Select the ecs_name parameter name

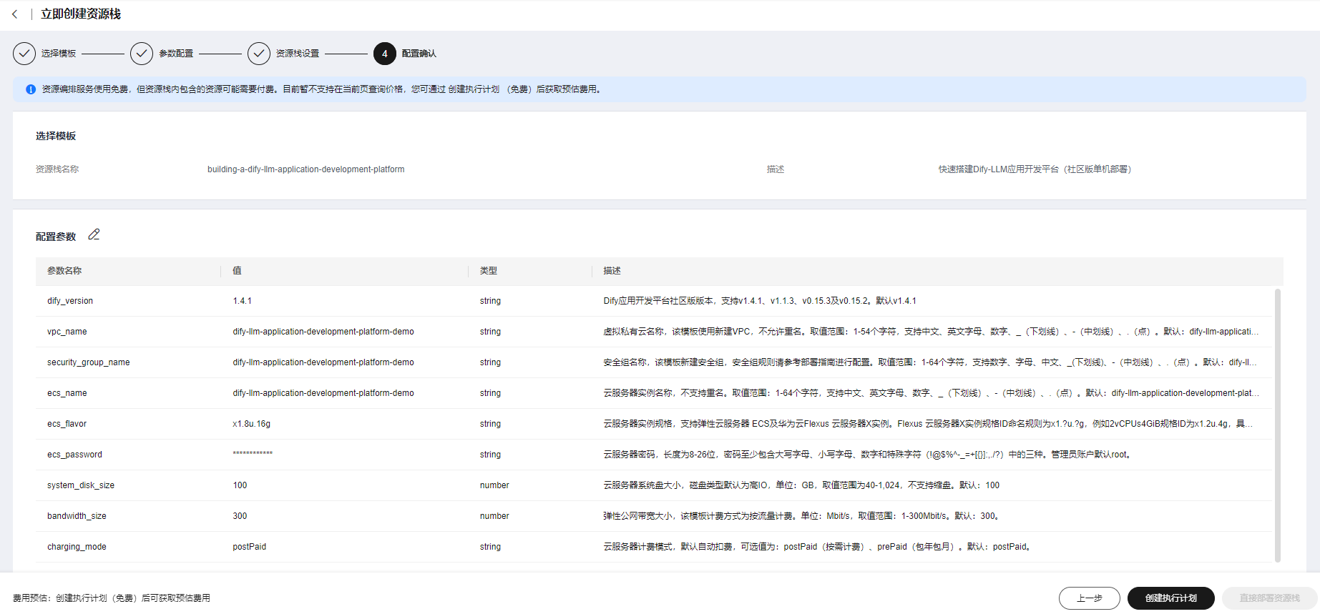click(67, 393)
